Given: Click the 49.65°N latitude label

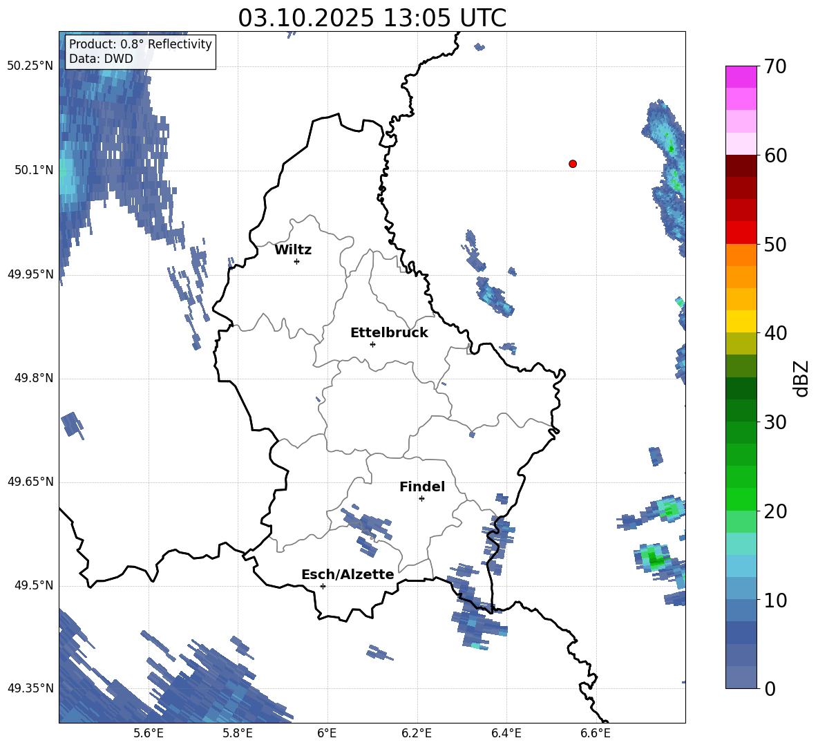Looking at the screenshot, I should (x=30, y=482).
